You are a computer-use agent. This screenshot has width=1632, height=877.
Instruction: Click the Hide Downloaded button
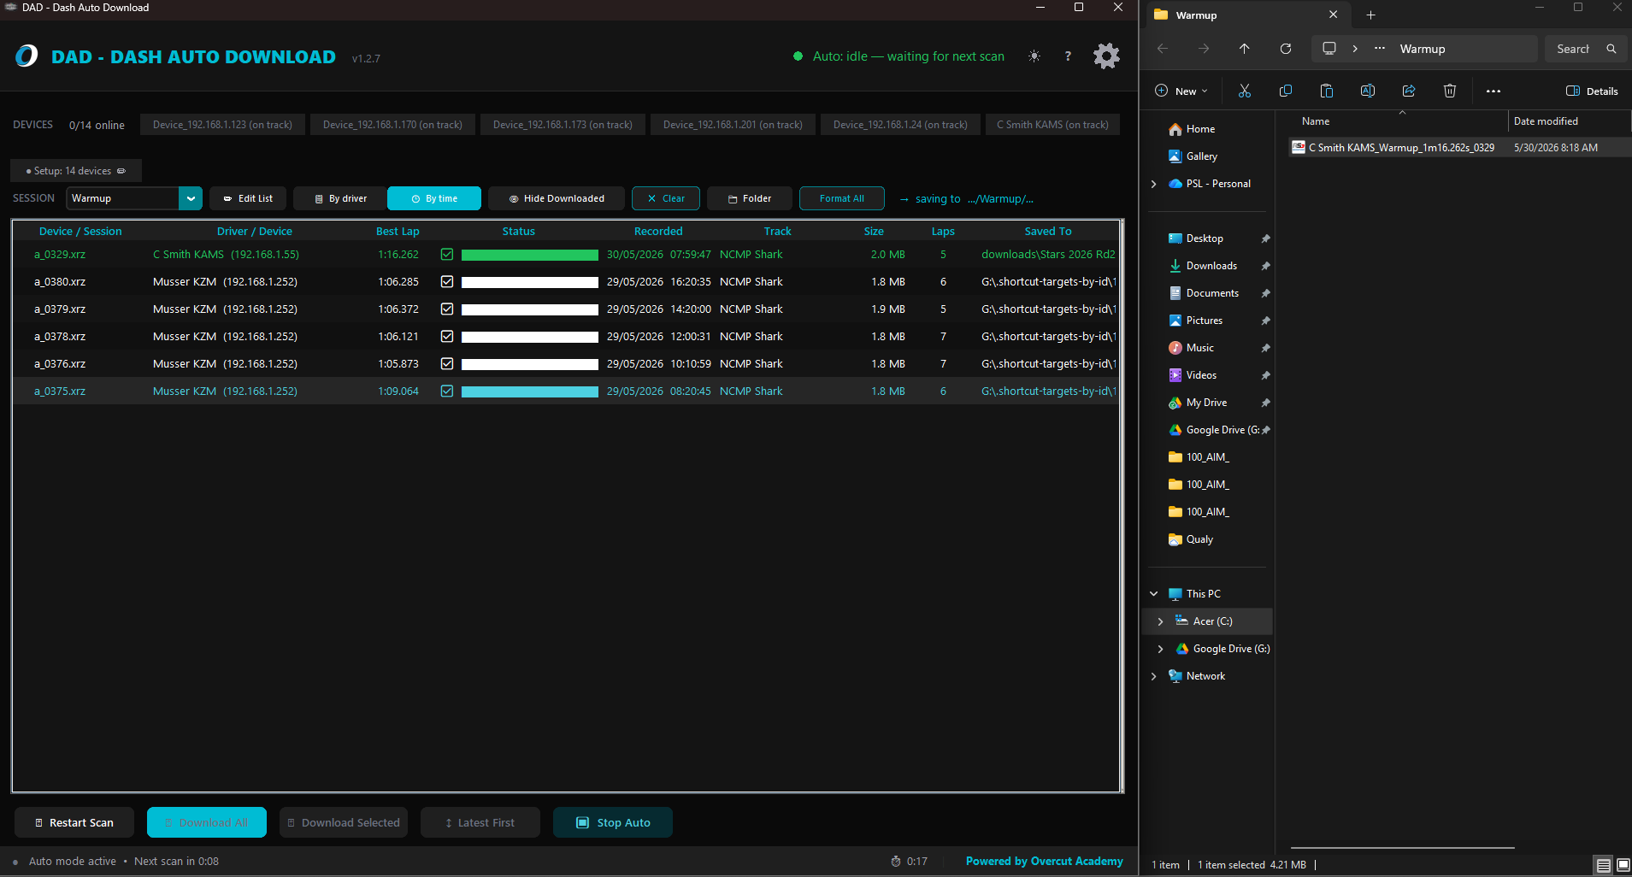tap(557, 198)
